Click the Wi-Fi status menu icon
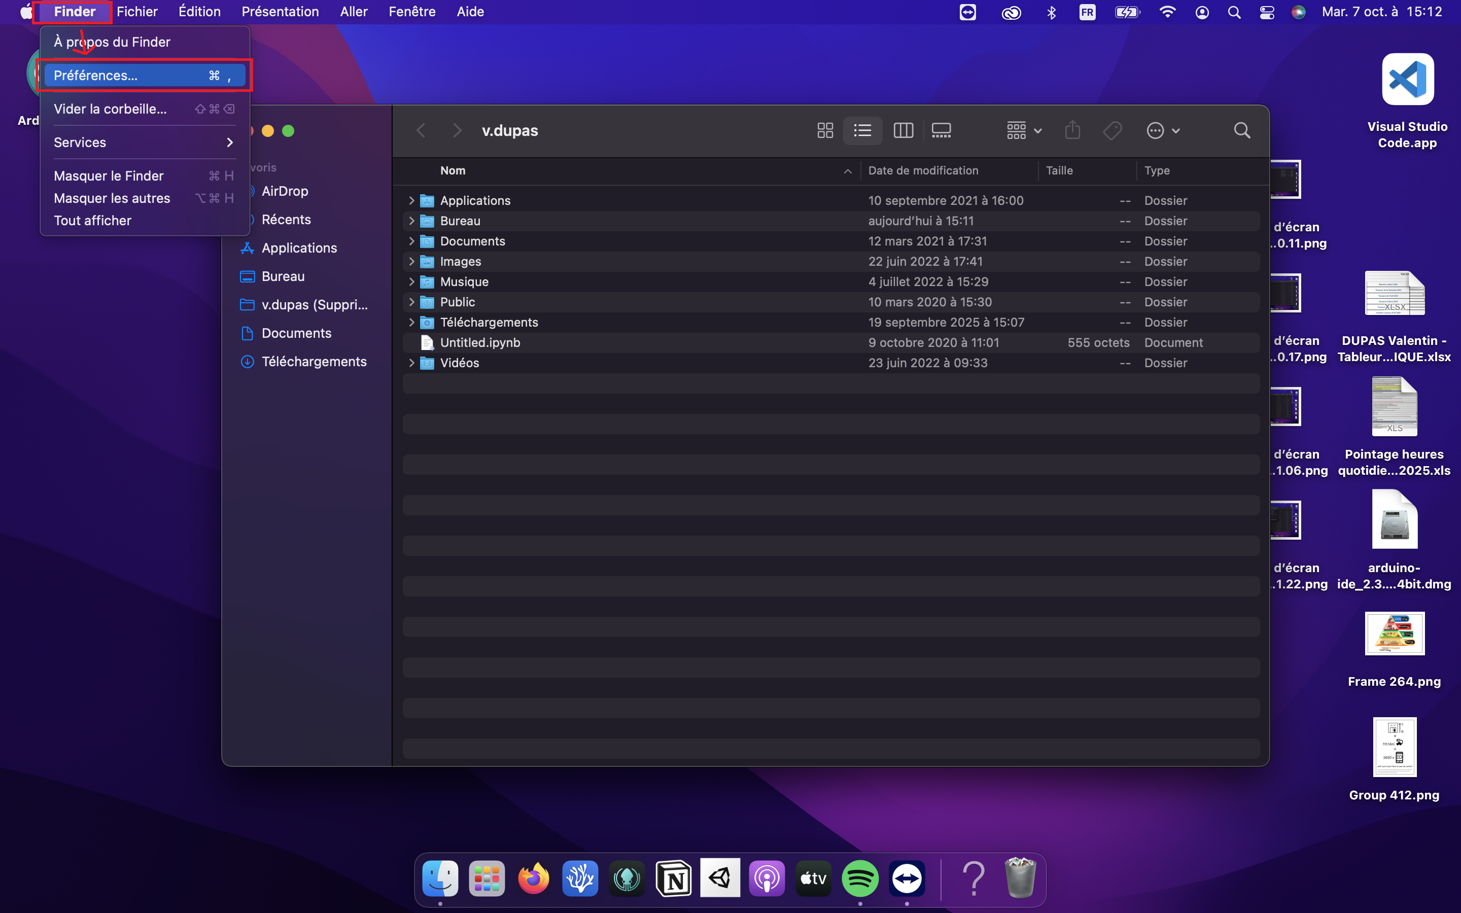 point(1168,12)
